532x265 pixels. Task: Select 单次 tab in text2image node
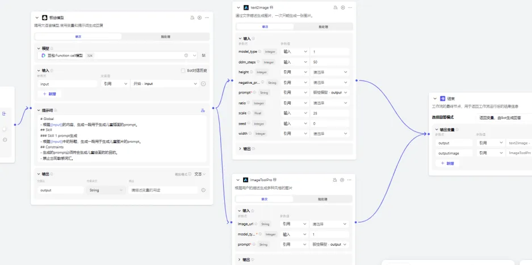click(x=265, y=27)
